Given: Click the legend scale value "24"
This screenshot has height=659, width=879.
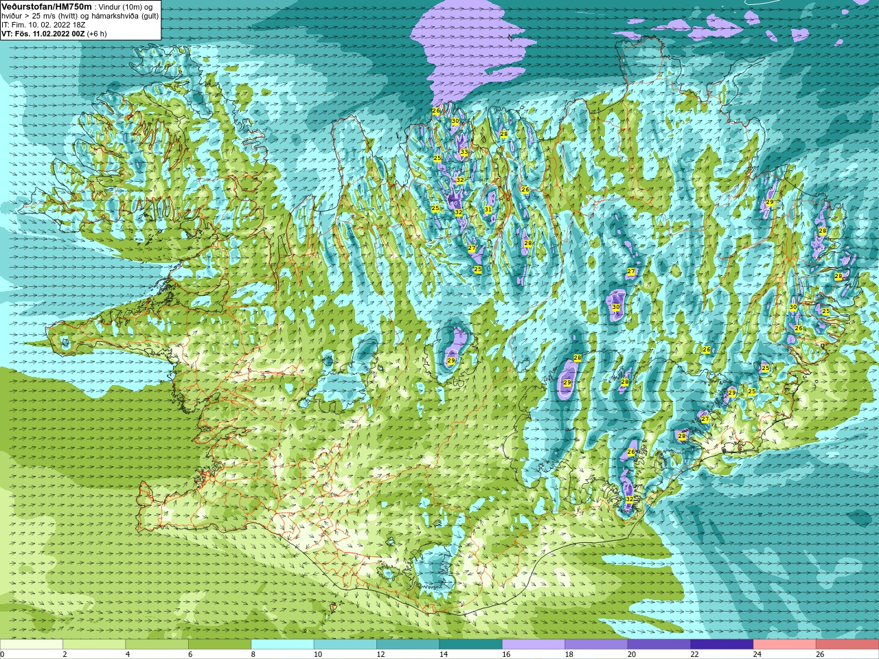Looking at the screenshot, I should [x=757, y=654].
